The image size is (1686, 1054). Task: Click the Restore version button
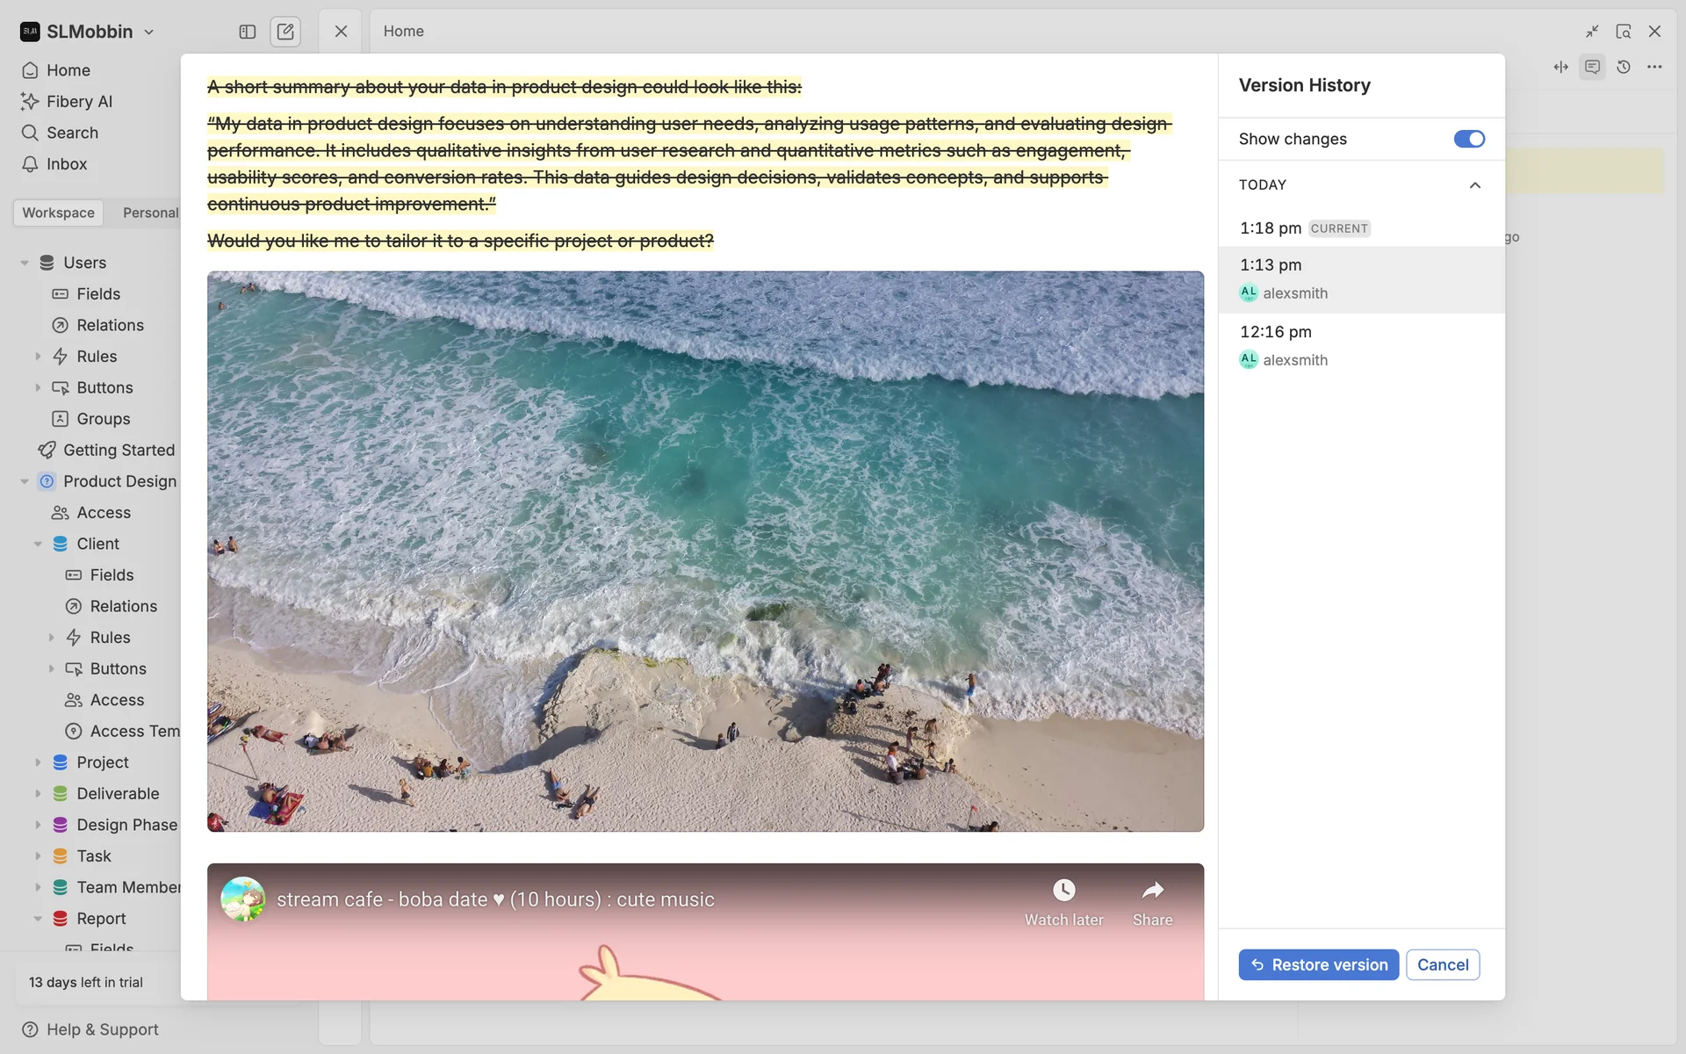tap(1318, 964)
